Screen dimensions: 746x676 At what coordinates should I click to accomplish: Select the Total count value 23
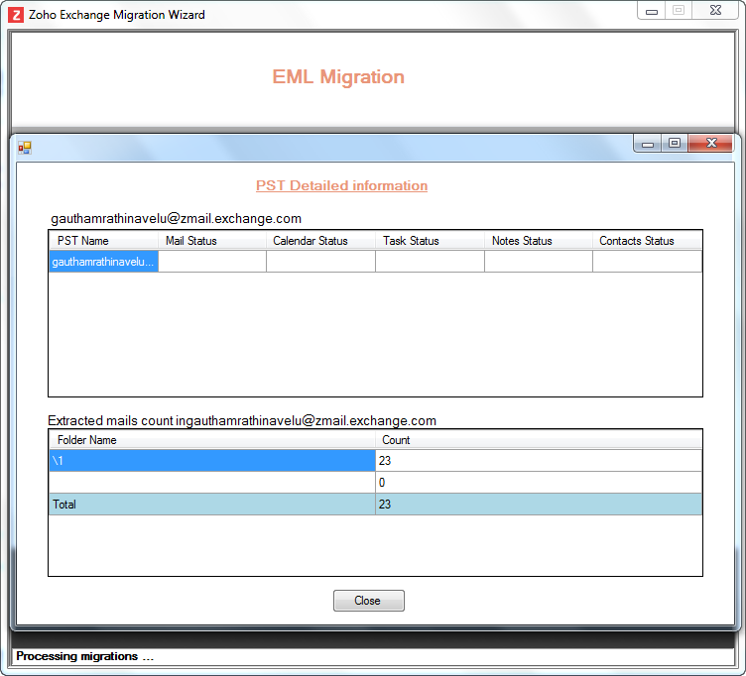coord(539,505)
